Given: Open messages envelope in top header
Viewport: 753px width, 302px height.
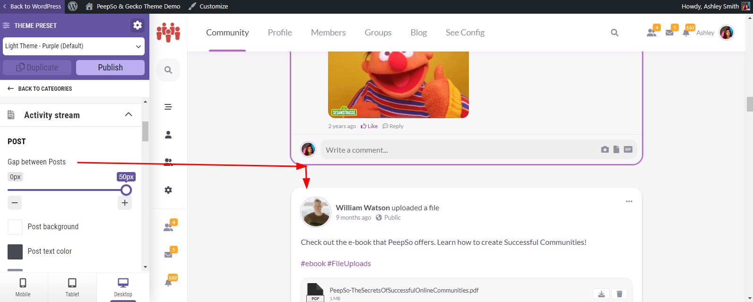Looking at the screenshot, I should click(669, 33).
